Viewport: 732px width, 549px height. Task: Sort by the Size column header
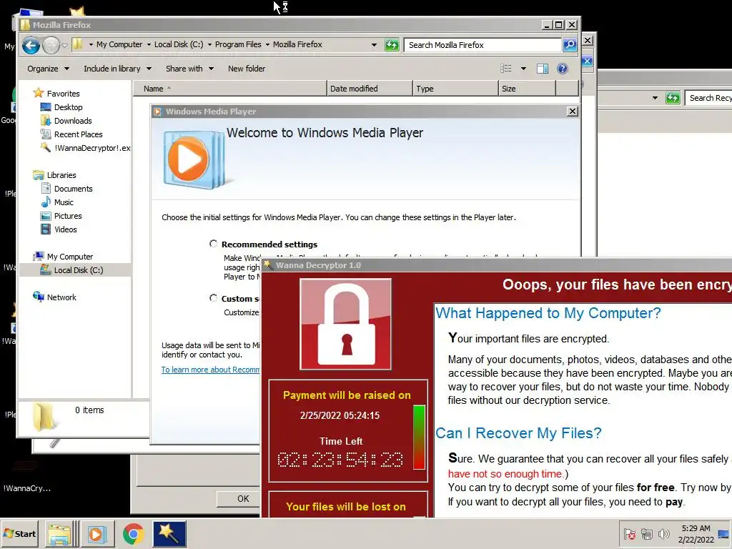tap(527, 88)
